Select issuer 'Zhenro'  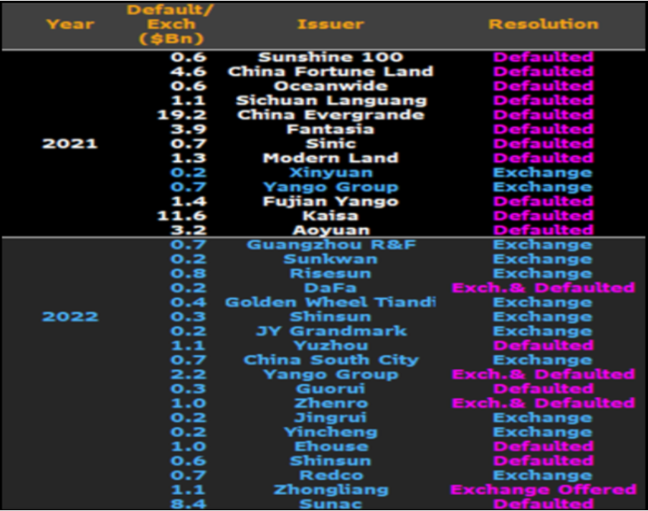point(330,403)
